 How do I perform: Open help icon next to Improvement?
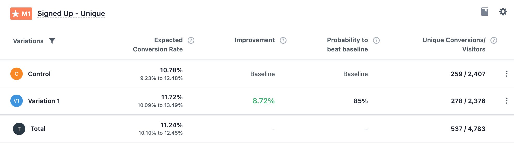coord(283,40)
